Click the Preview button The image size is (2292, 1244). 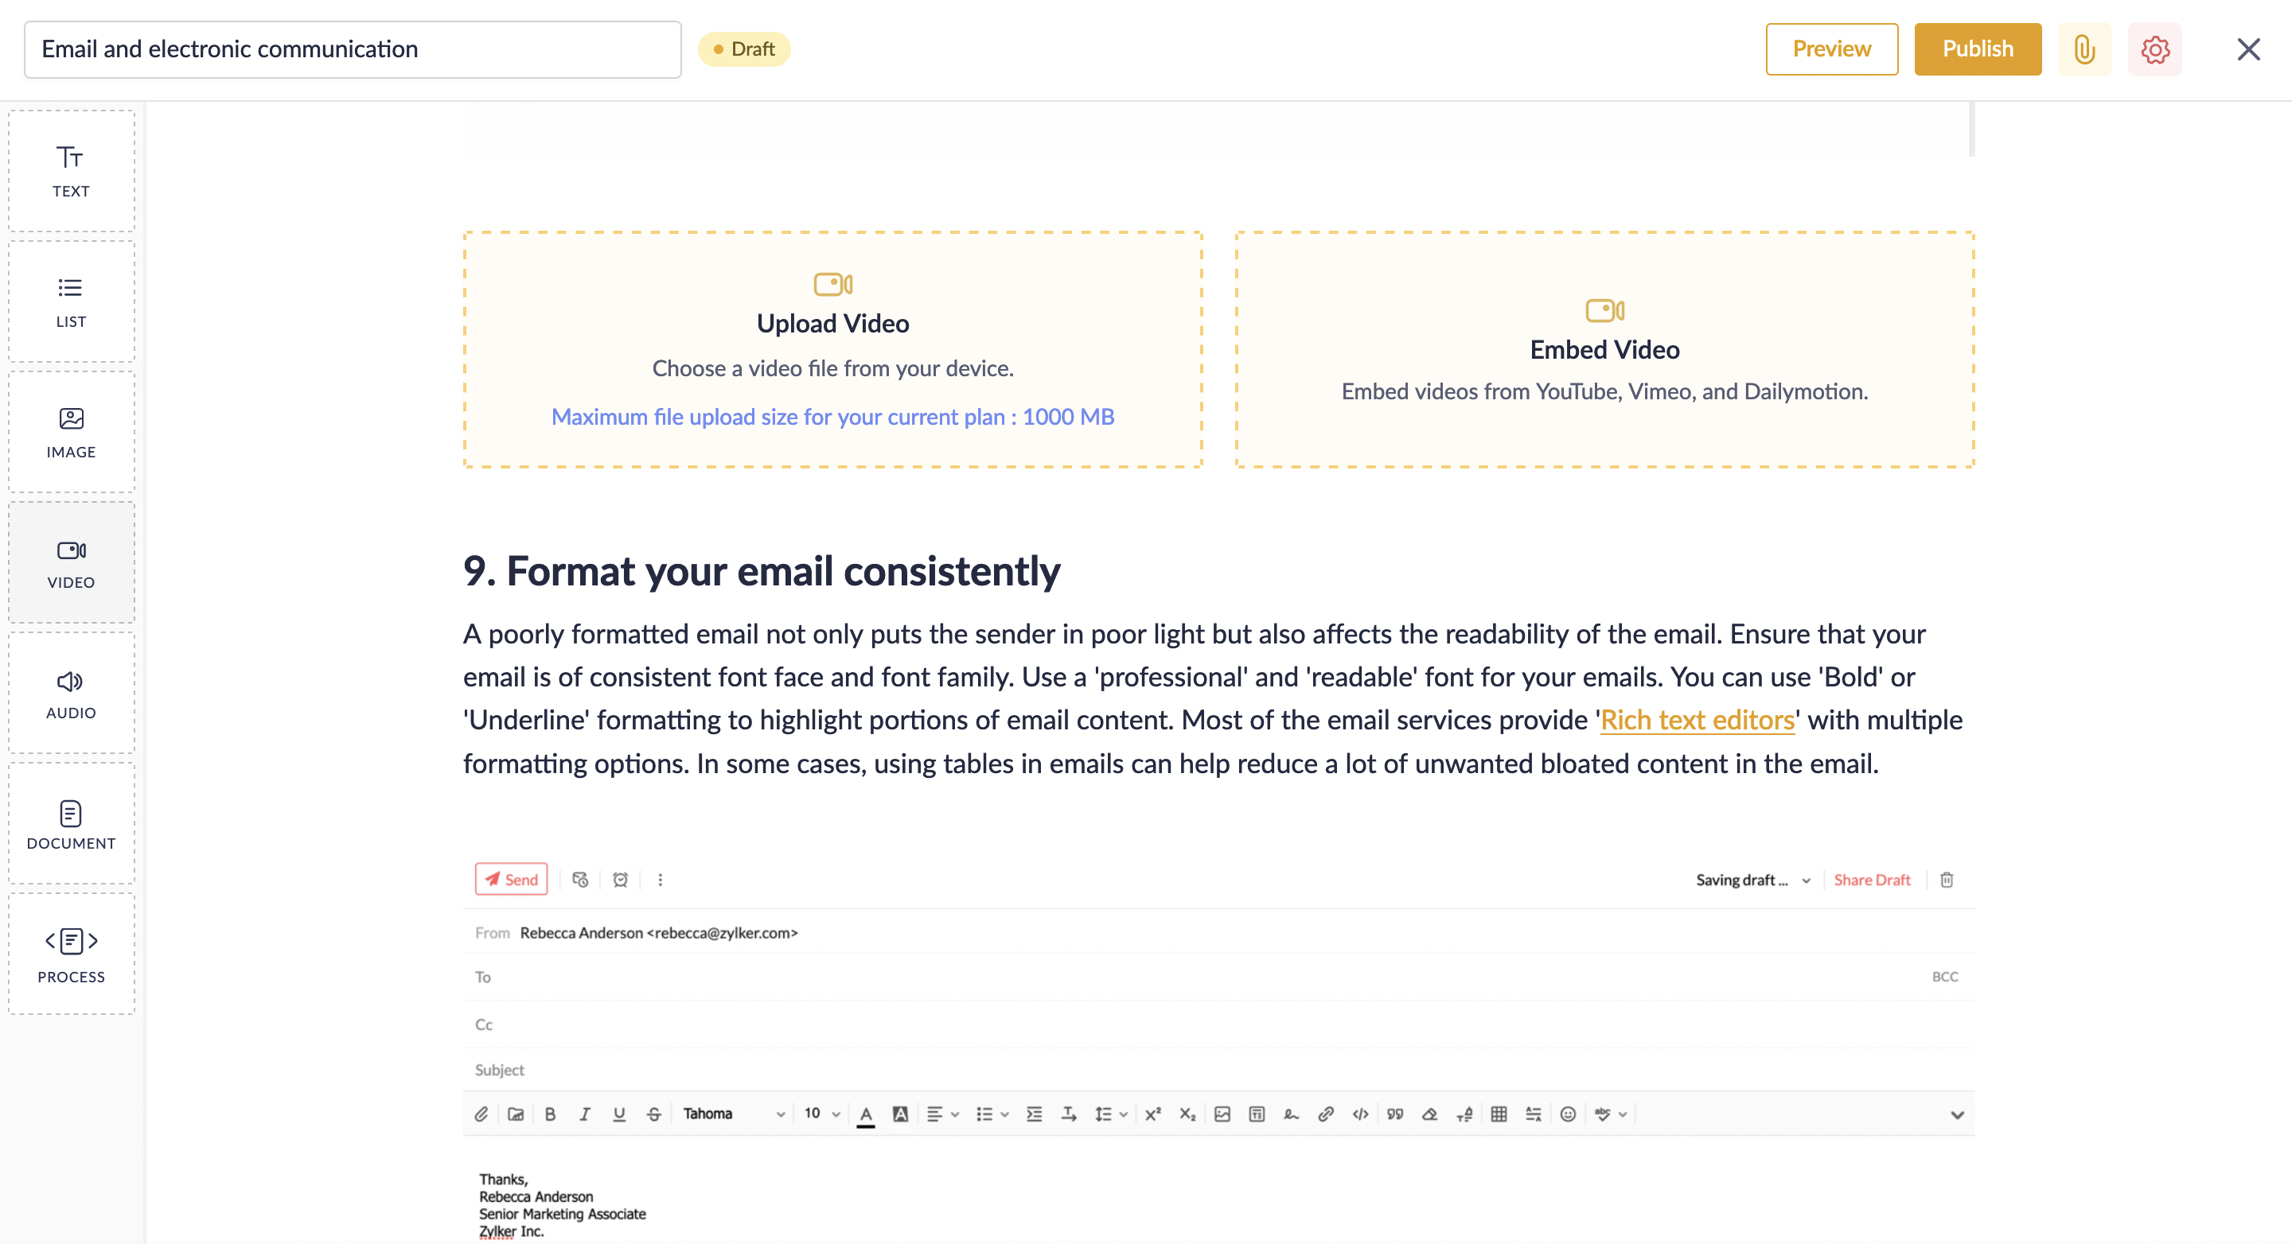[1831, 49]
